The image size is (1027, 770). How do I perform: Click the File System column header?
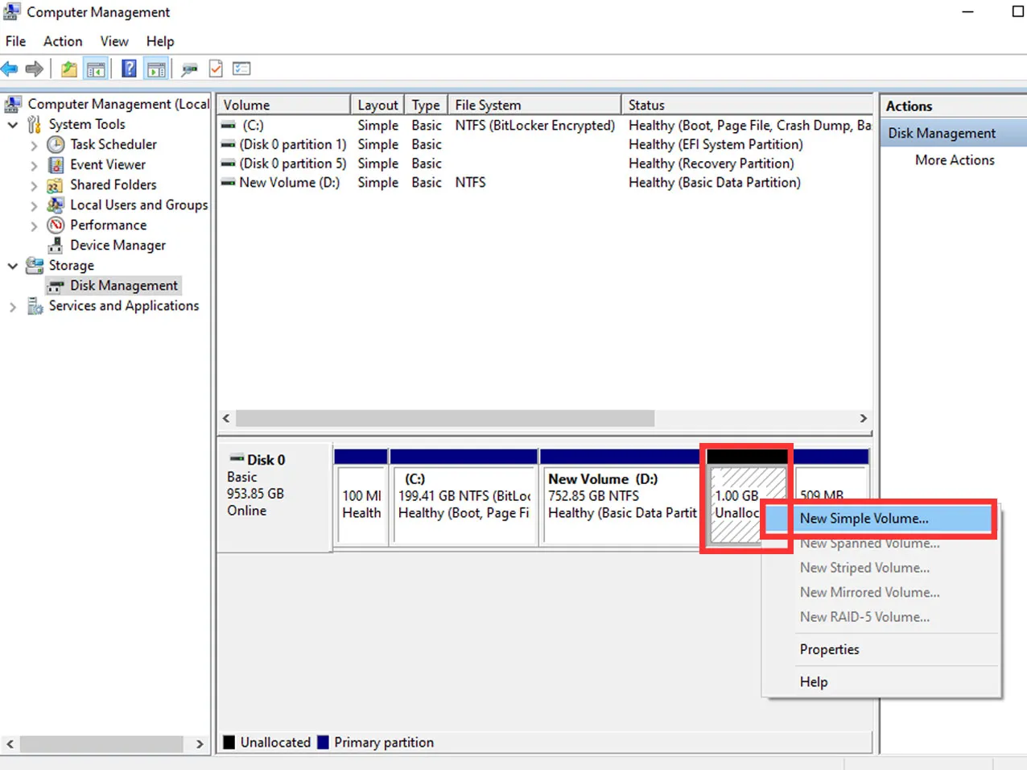[x=488, y=106]
